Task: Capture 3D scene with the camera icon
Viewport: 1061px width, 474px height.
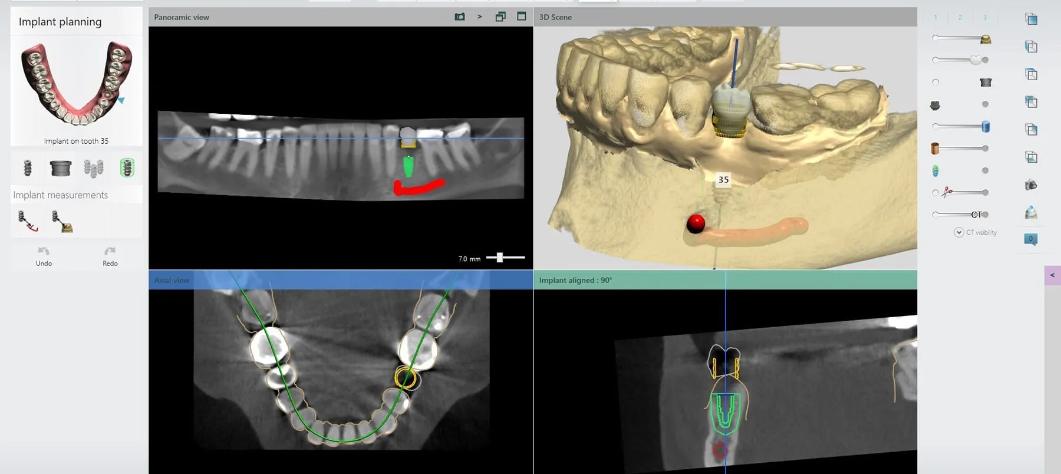Action: click(x=1031, y=185)
